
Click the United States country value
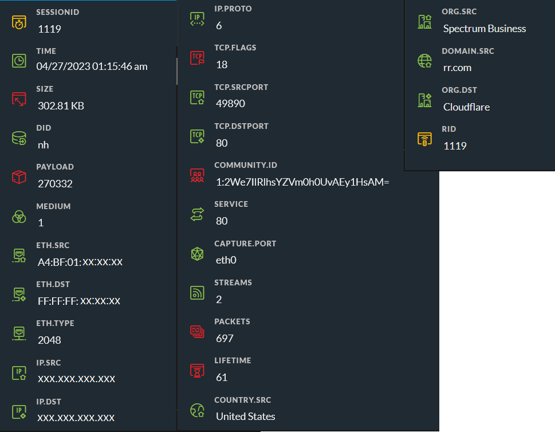coord(245,417)
